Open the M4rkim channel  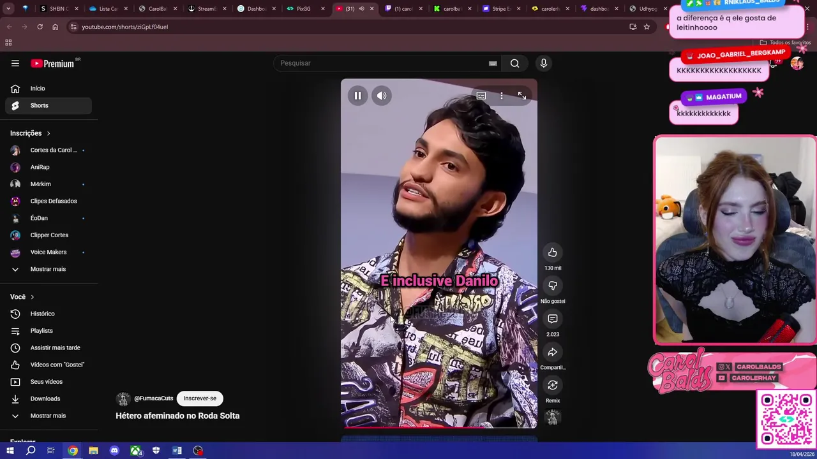pos(49,184)
